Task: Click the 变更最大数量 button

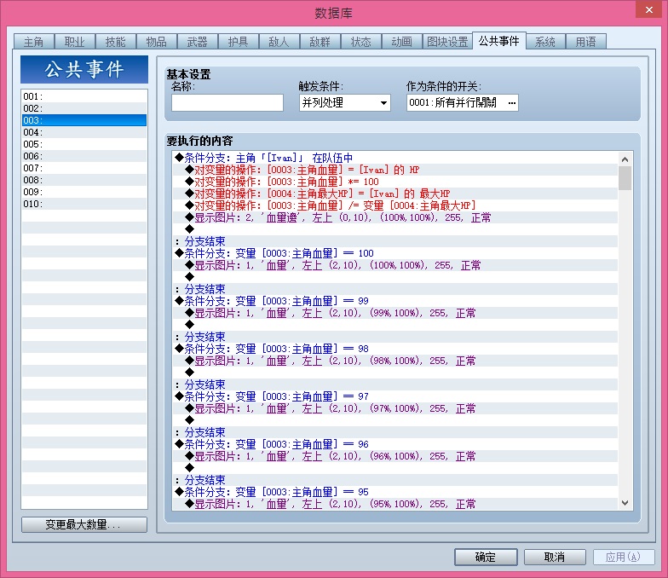Action: pyautogui.click(x=84, y=524)
